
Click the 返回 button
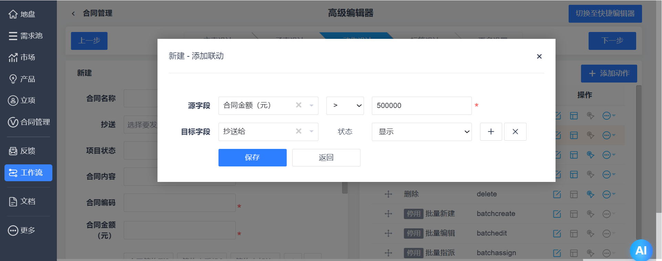[326, 157]
